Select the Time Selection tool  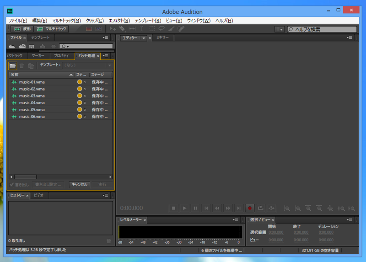click(142, 29)
